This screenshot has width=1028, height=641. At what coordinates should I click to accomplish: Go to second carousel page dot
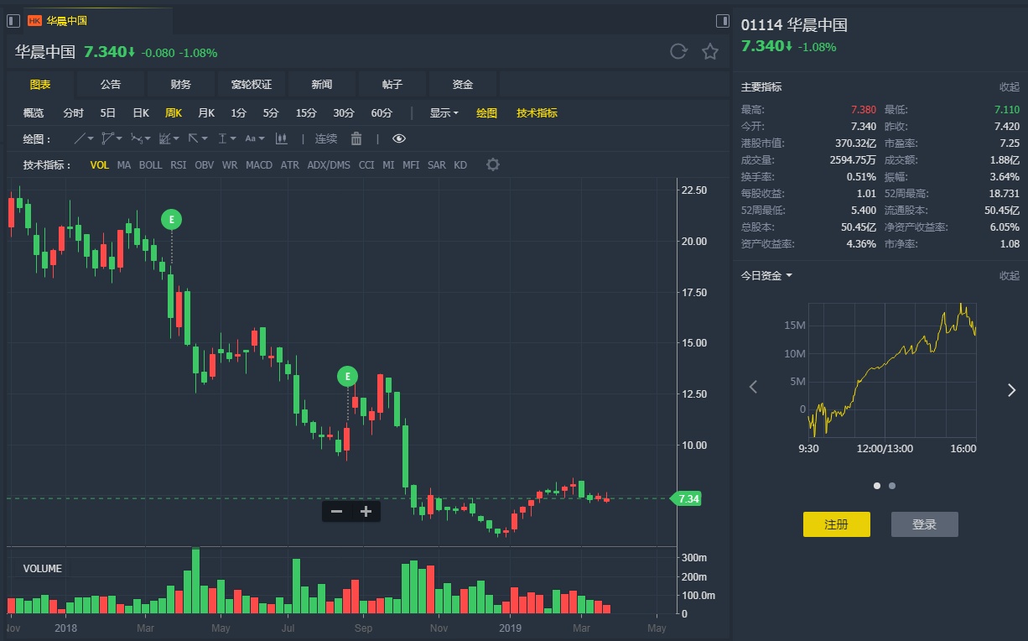[892, 485]
